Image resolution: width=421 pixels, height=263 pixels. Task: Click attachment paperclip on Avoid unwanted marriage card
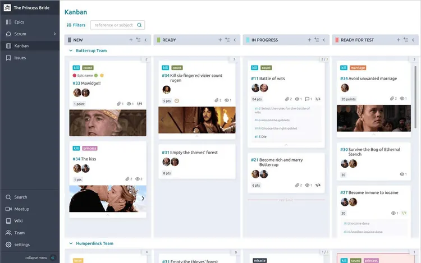(392, 98)
